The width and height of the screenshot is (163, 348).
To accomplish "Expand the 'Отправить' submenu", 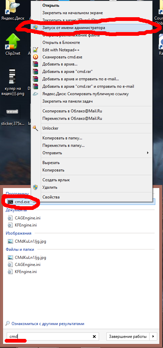I will [92, 153].
